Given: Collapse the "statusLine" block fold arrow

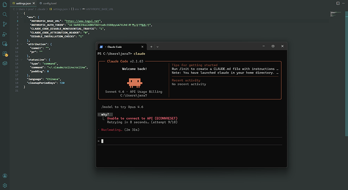Looking at the screenshot, I should point(22,59).
